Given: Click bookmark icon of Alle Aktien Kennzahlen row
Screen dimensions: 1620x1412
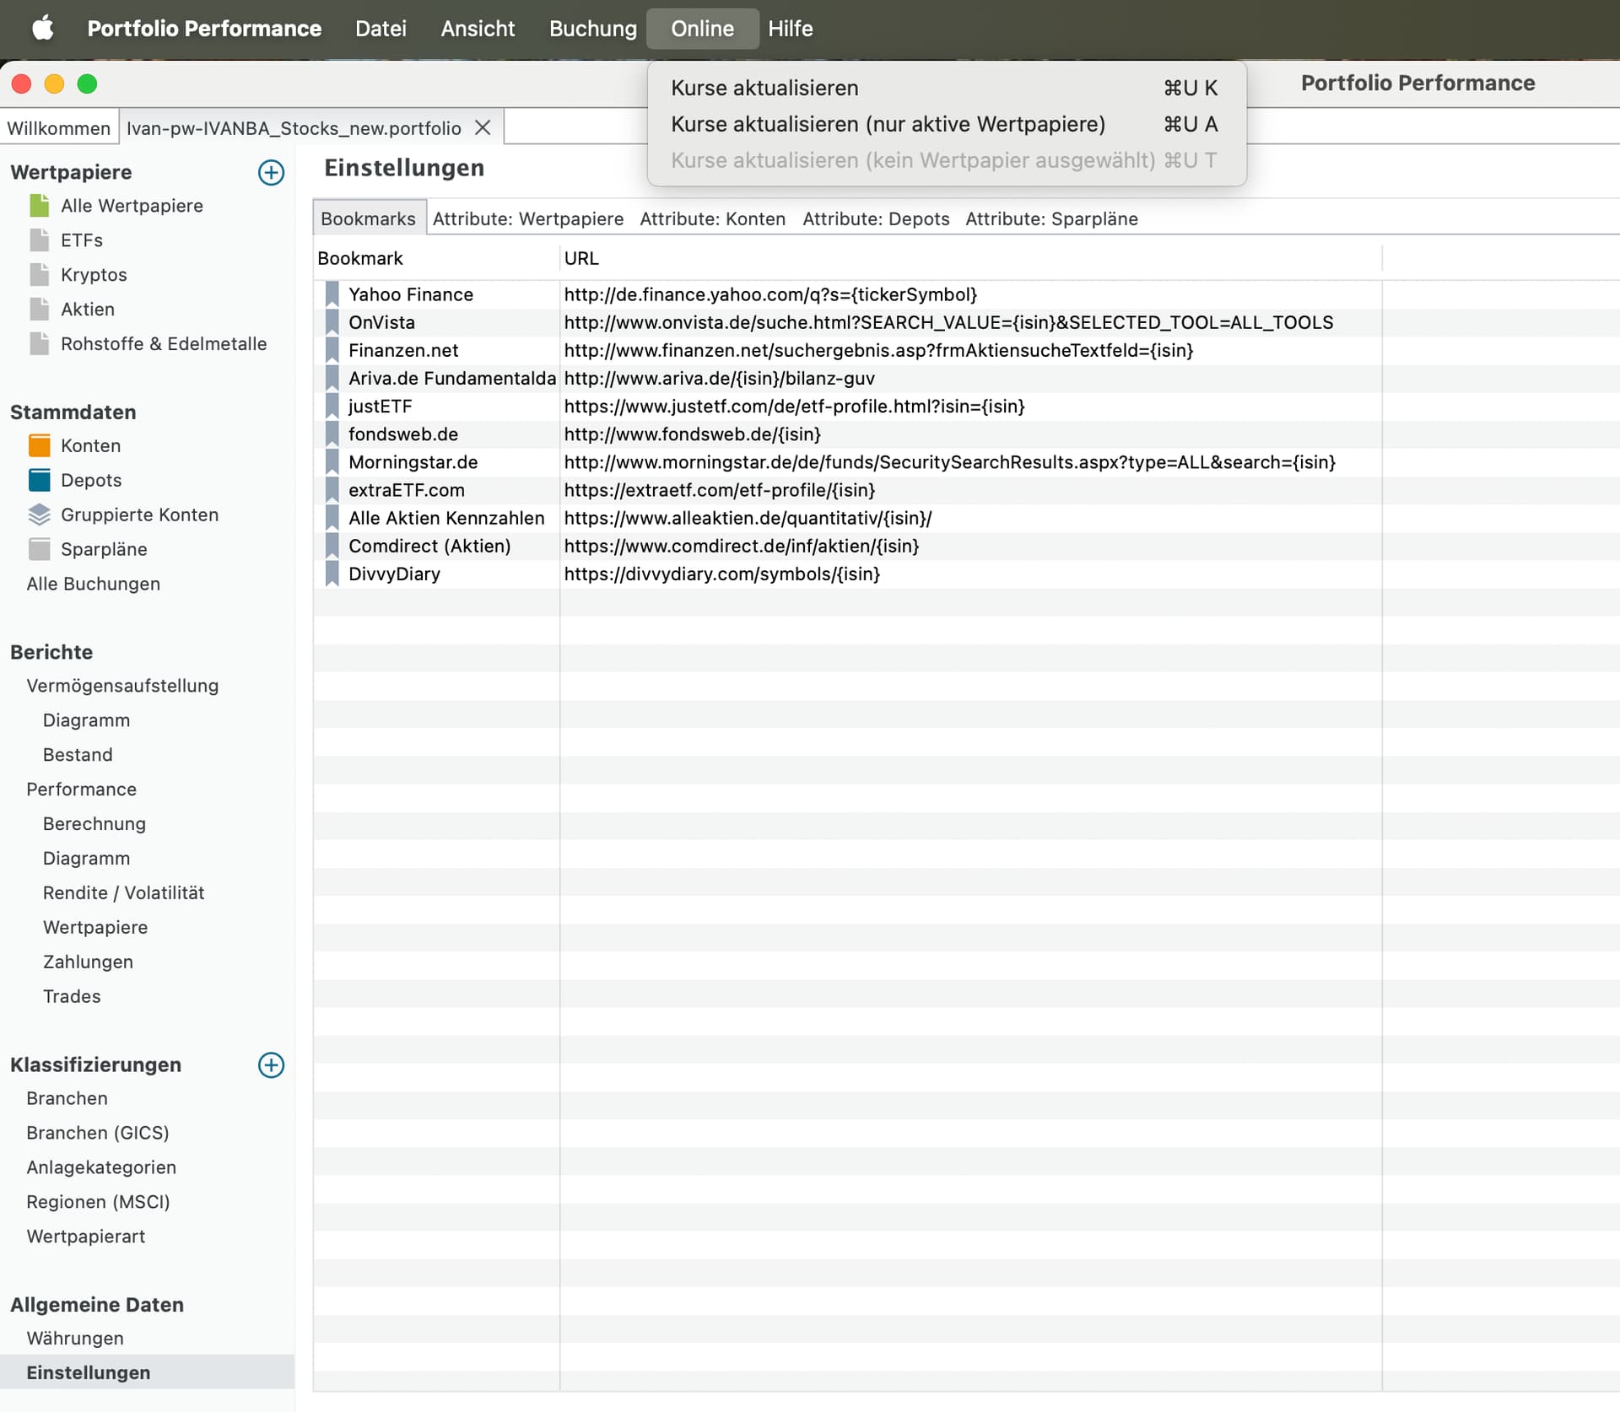Looking at the screenshot, I should [332, 518].
